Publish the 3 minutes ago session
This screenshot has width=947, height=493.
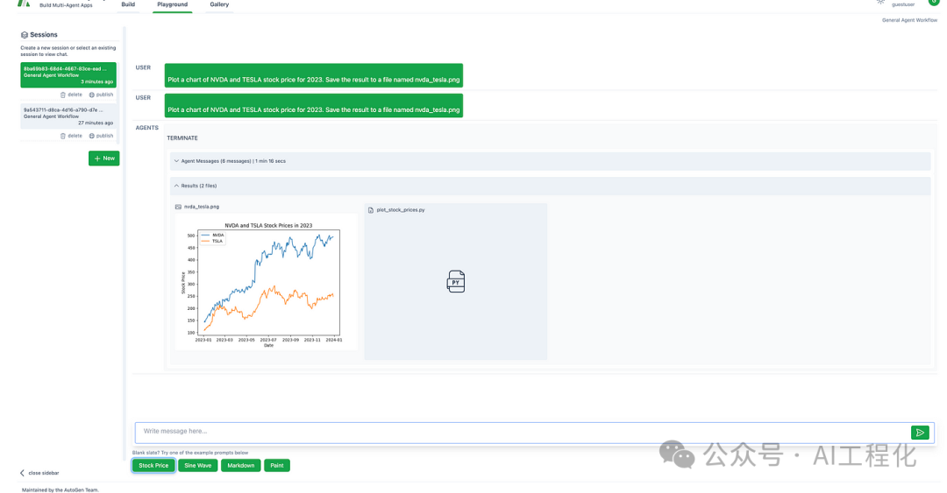pos(101,95)
